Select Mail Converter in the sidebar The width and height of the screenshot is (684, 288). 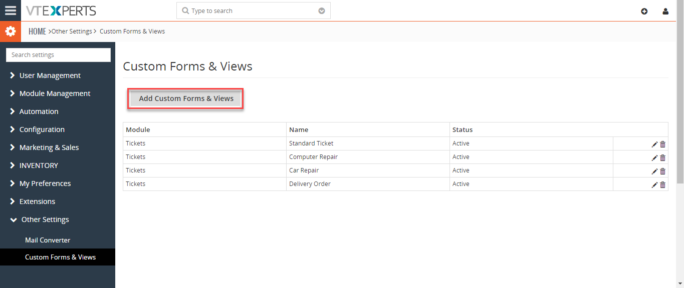pyautogui.click(x=48, y=240)
